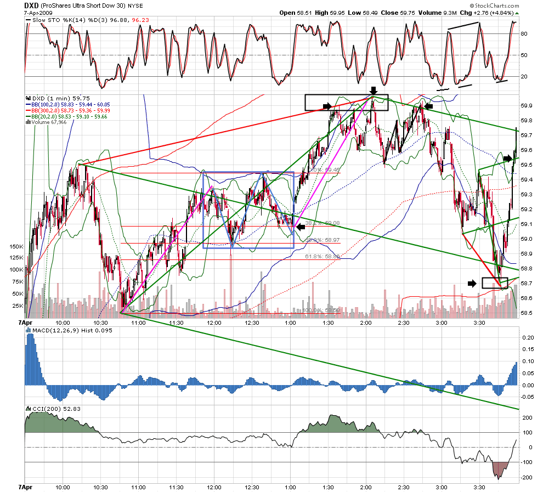The height and width of the screenshot is (492, 543).
Task: Click the Volume 9.3M figure in the header
Action: [x=437, y=13]
